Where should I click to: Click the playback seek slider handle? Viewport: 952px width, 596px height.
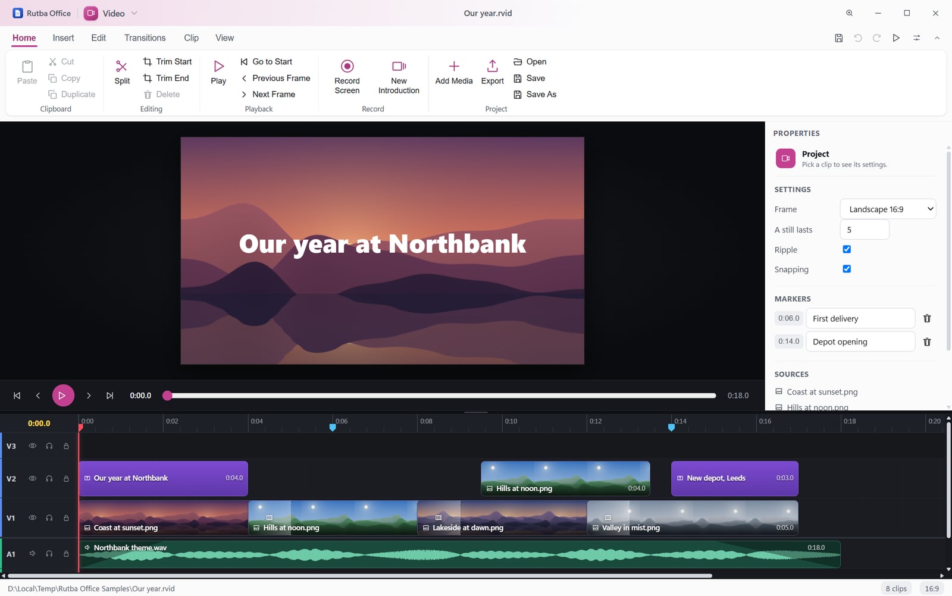(x=168, y=396)
